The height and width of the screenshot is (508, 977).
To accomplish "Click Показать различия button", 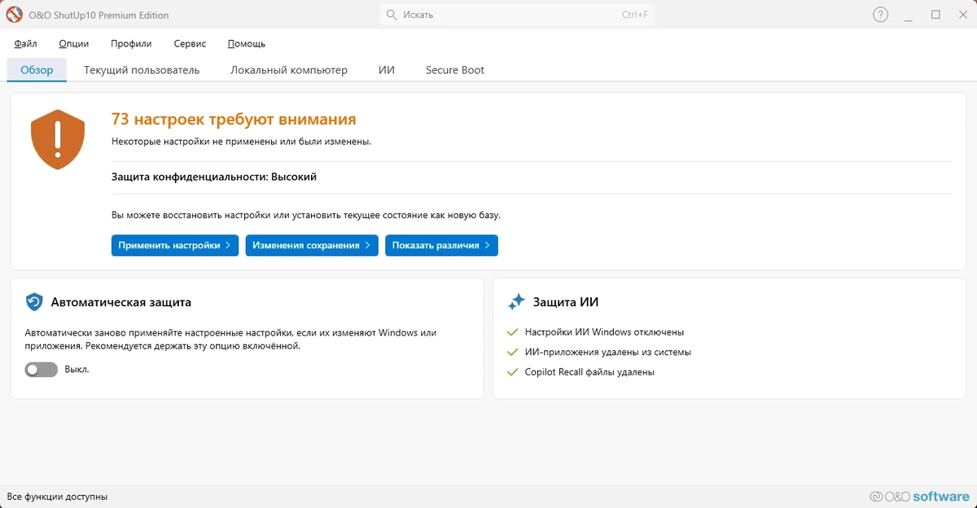I will 441,245.
